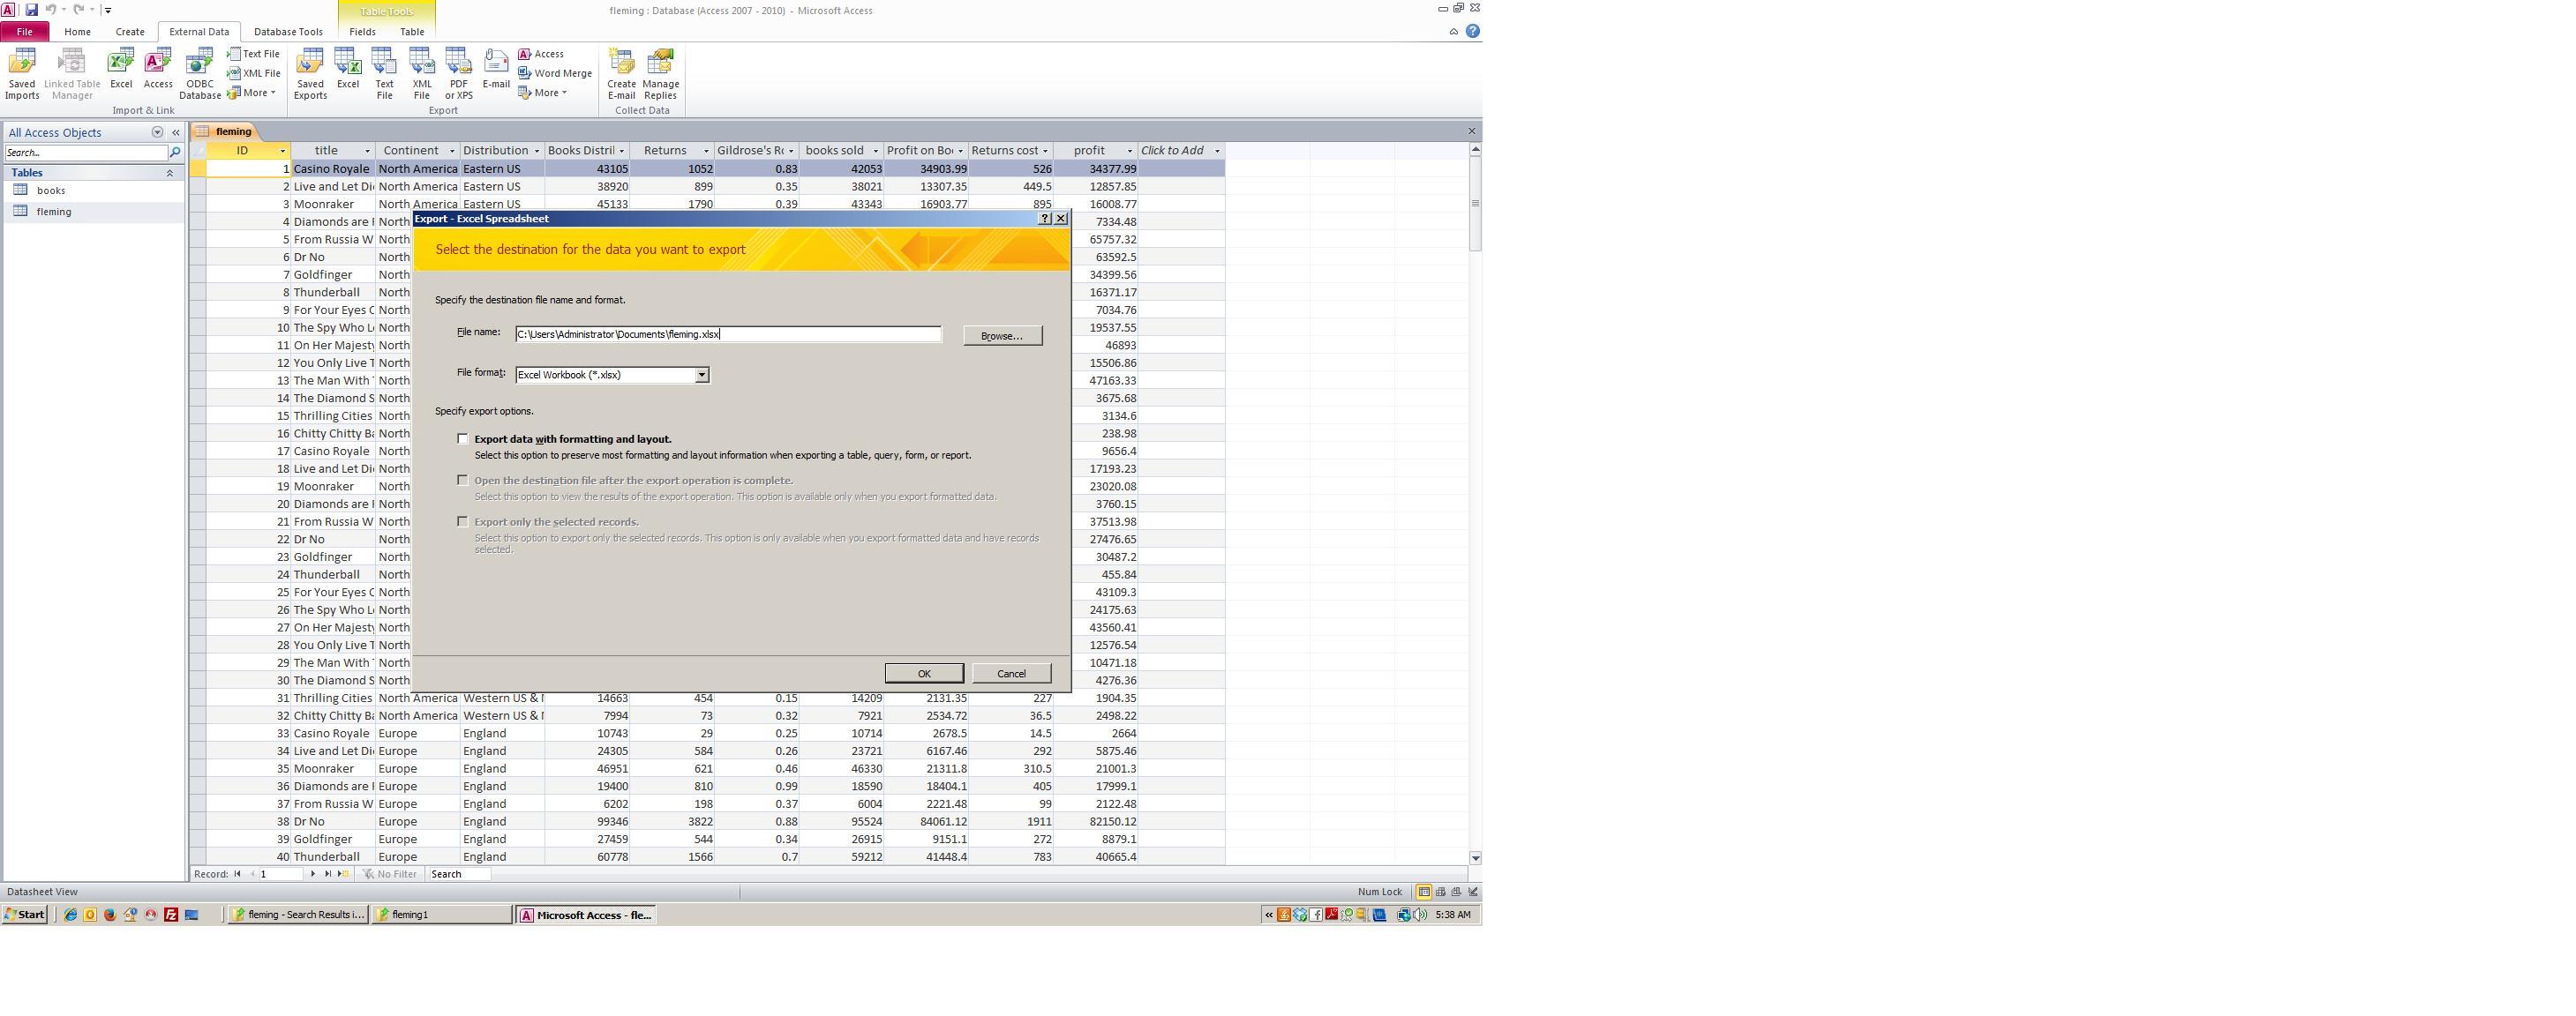
Task: Open the File format dropdown
Action: click(x=702, y=376)
